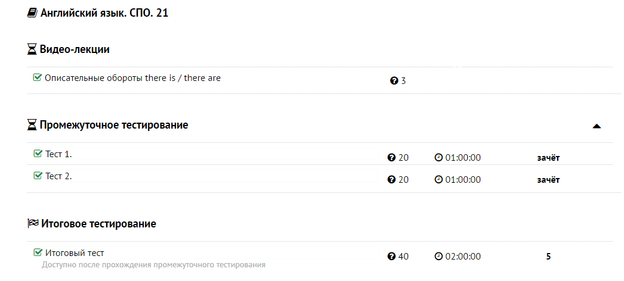Click the clock icon in Тест 2 row
The width and height of the screenshot is (624, 281).
click(x=439, y=179)
